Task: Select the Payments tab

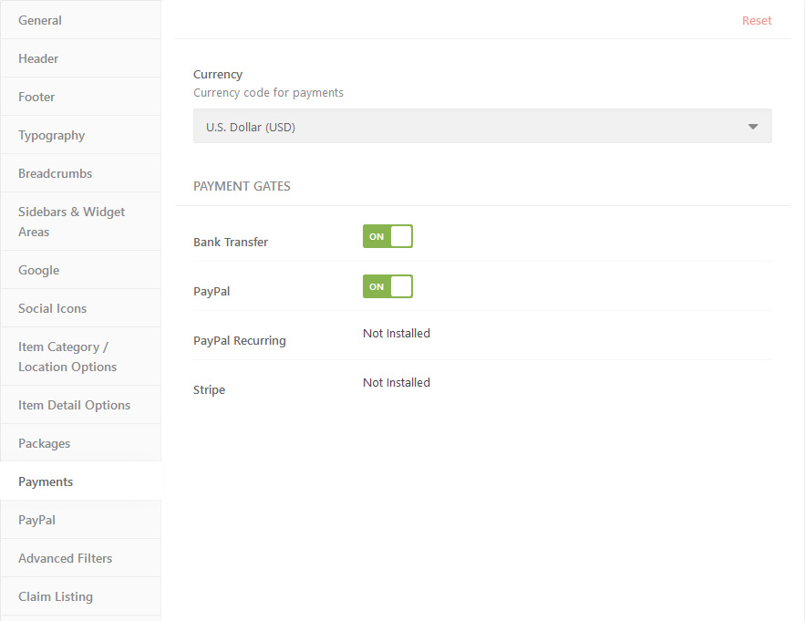Action: pyautogui.click(x=80, y=481)
